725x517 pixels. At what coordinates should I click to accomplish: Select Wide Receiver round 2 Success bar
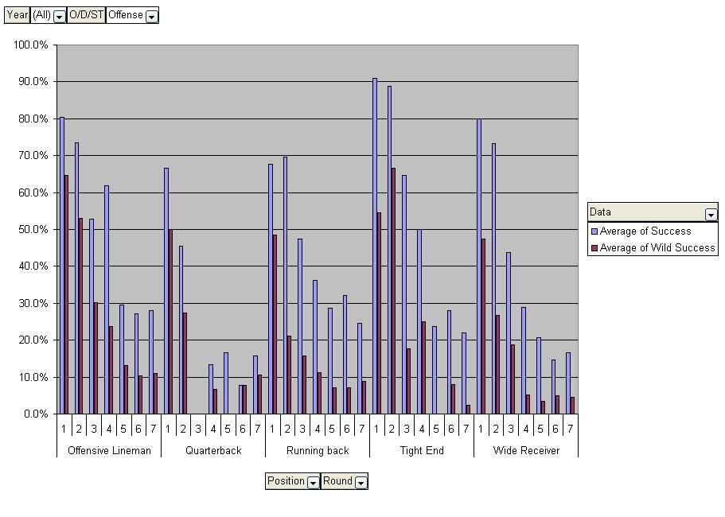coord(494,278)
